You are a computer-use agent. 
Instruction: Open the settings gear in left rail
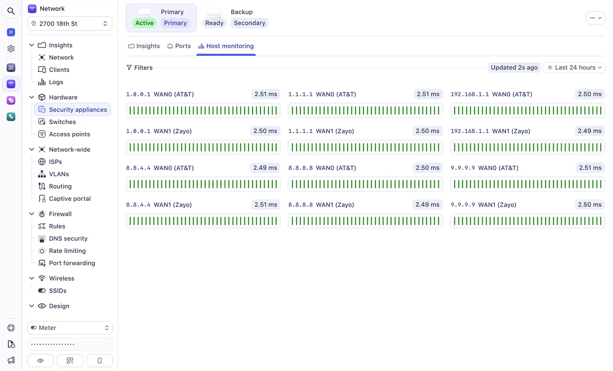pyautogui.click(x=11, y=49)
